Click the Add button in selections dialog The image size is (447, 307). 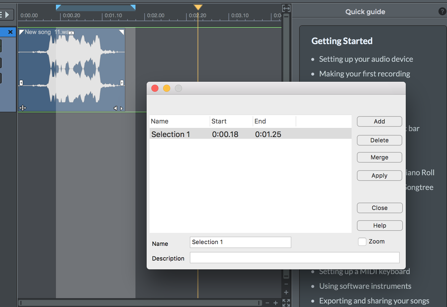(x=380, y=121)
